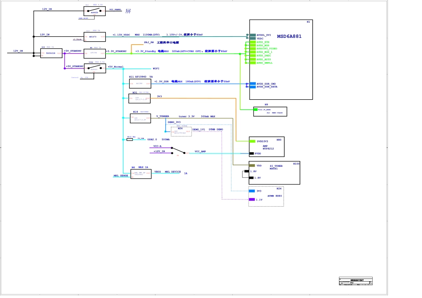Viewport: 422px width, 298px height.
Task: Click the title block in the bottom-right corner
Action: [x=355, y=282]
